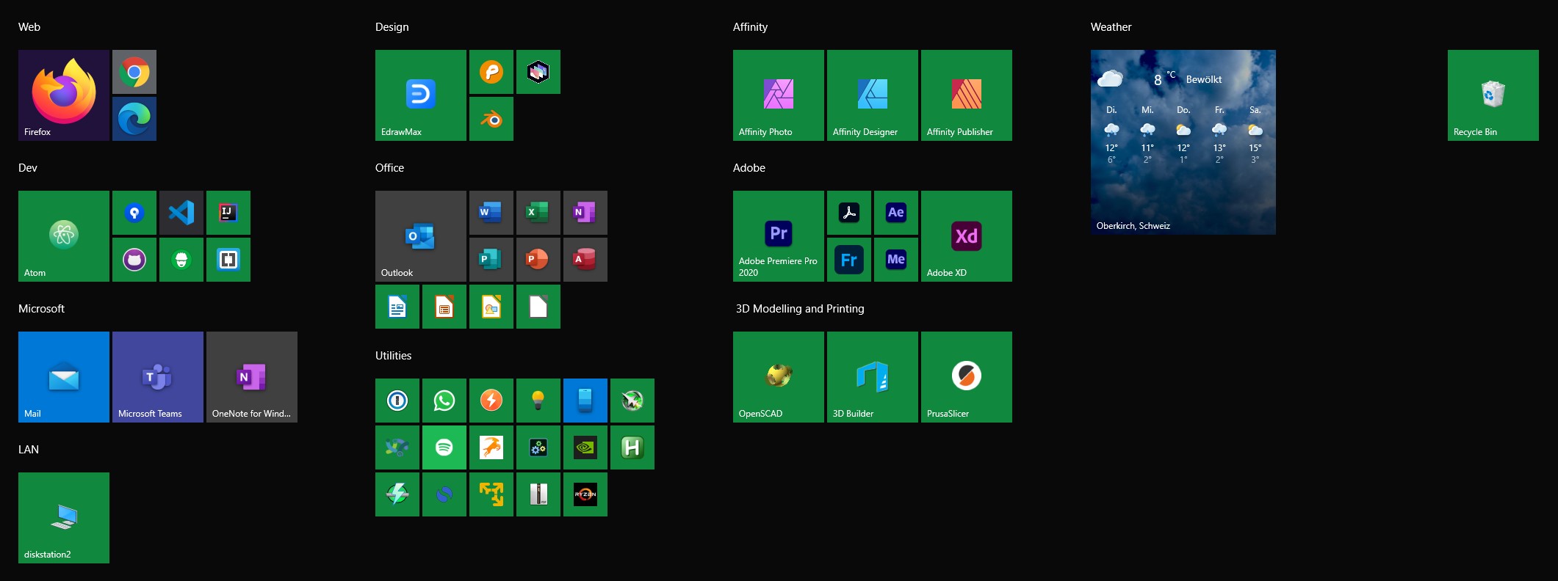Open the Atom editor tile
Image resolution: width=1558 pixels, height=581 pixels.
(64, 236)
